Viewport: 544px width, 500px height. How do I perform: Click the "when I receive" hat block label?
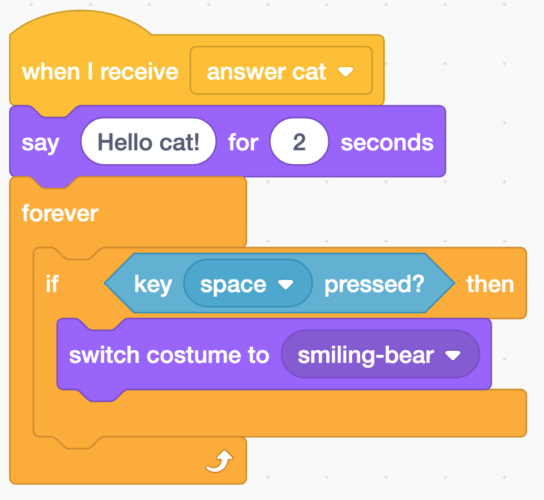click(100, 72)
